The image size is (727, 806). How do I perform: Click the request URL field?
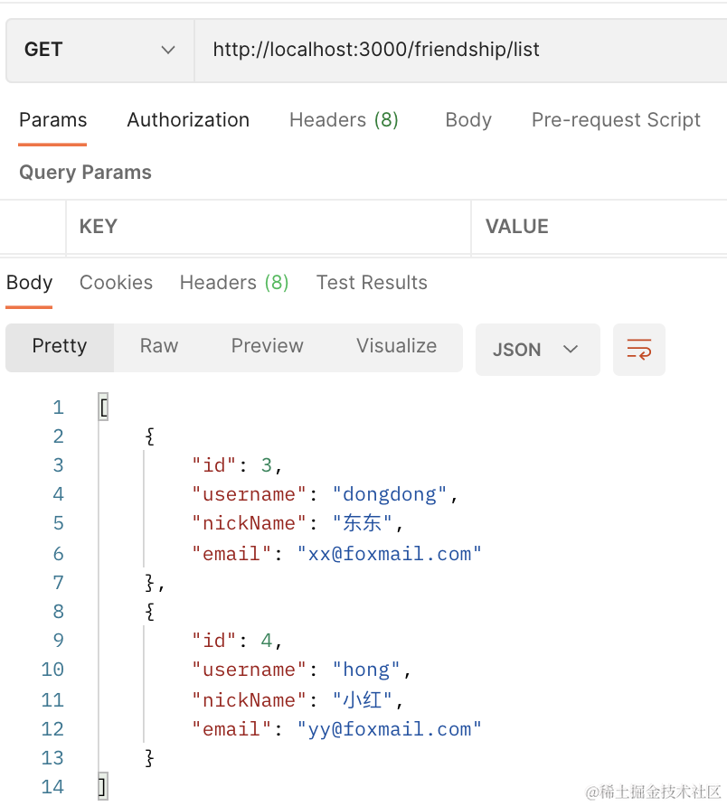(459, 50)
